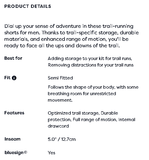Click the Best for label

coord(13,58)
